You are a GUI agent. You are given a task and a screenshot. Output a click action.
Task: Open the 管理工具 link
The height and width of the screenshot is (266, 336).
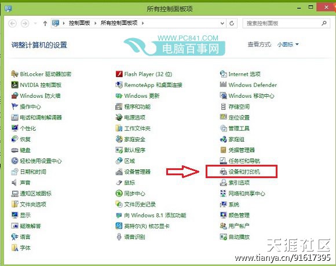(x=239, y=128)
